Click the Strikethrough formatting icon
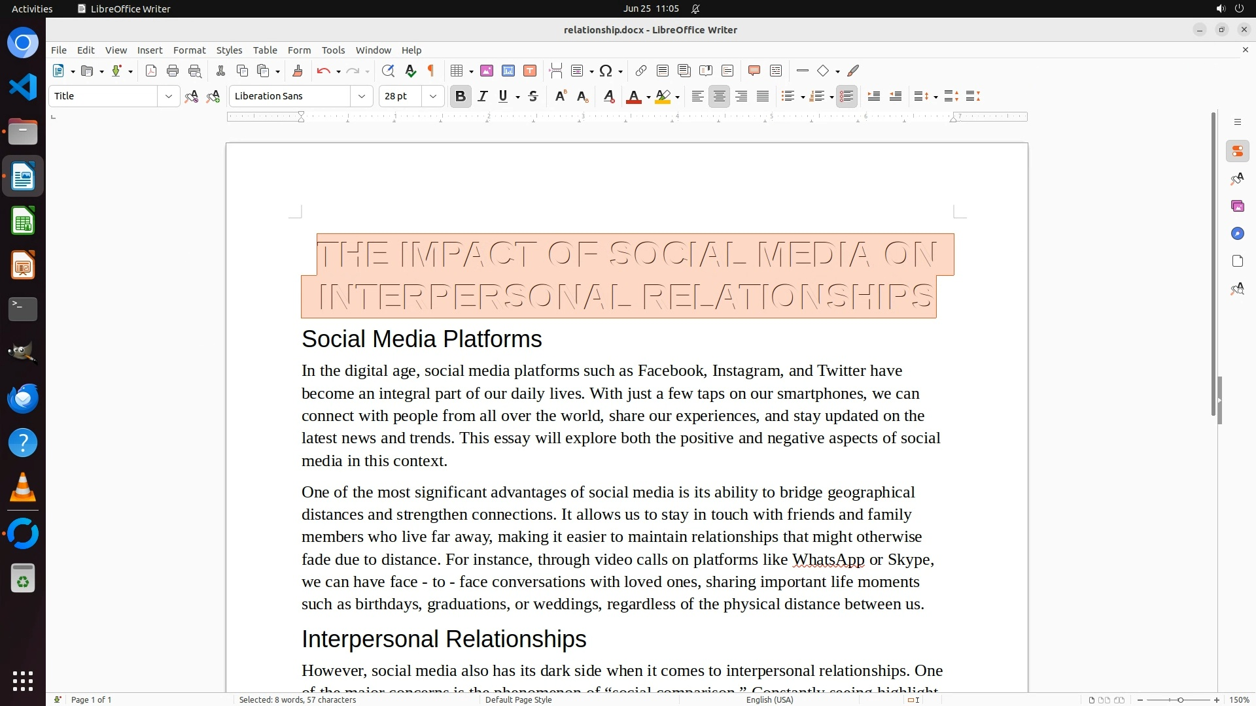This screenshot has width=1256, height=706. point(533,97)
